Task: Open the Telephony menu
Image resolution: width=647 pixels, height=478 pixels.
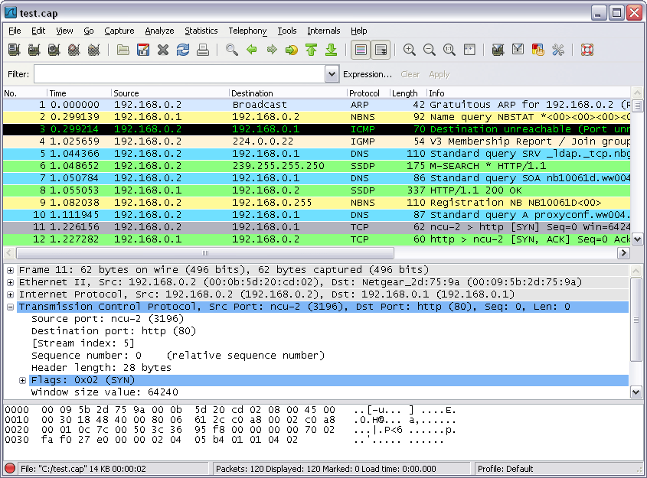Action: 247,31
